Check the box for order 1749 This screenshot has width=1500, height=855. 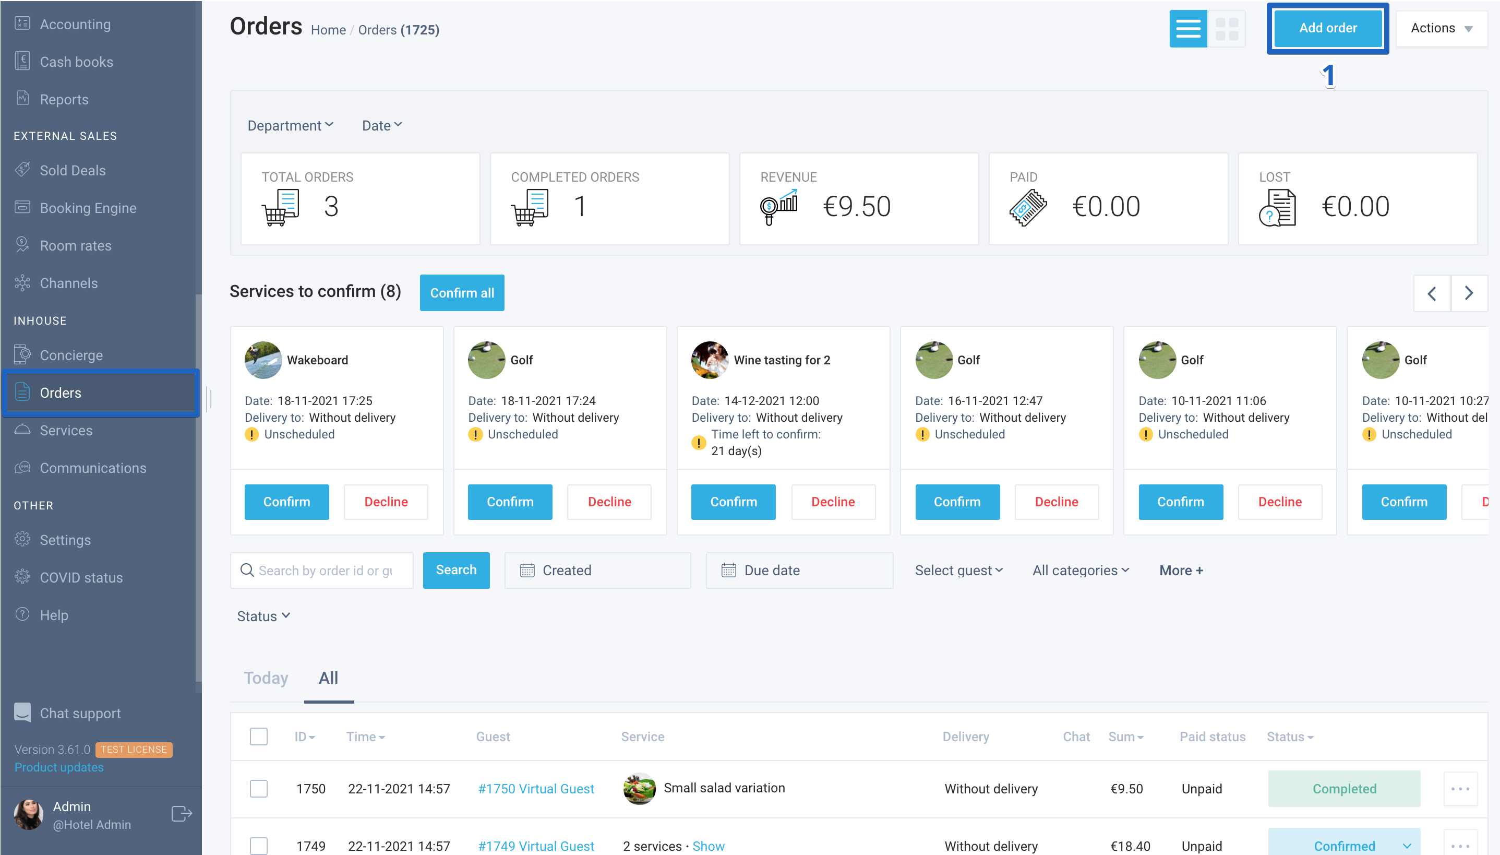point(259,846)
